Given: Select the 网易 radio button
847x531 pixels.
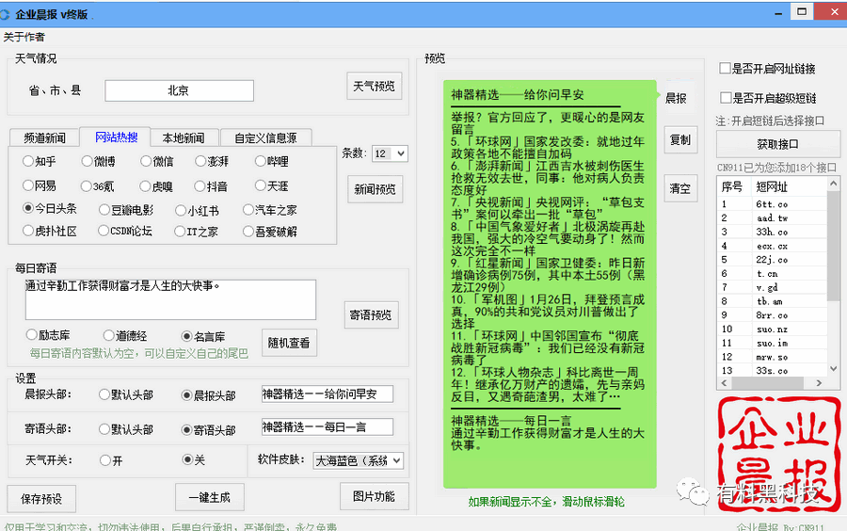Looking at the screenshot, I should 28,185.
